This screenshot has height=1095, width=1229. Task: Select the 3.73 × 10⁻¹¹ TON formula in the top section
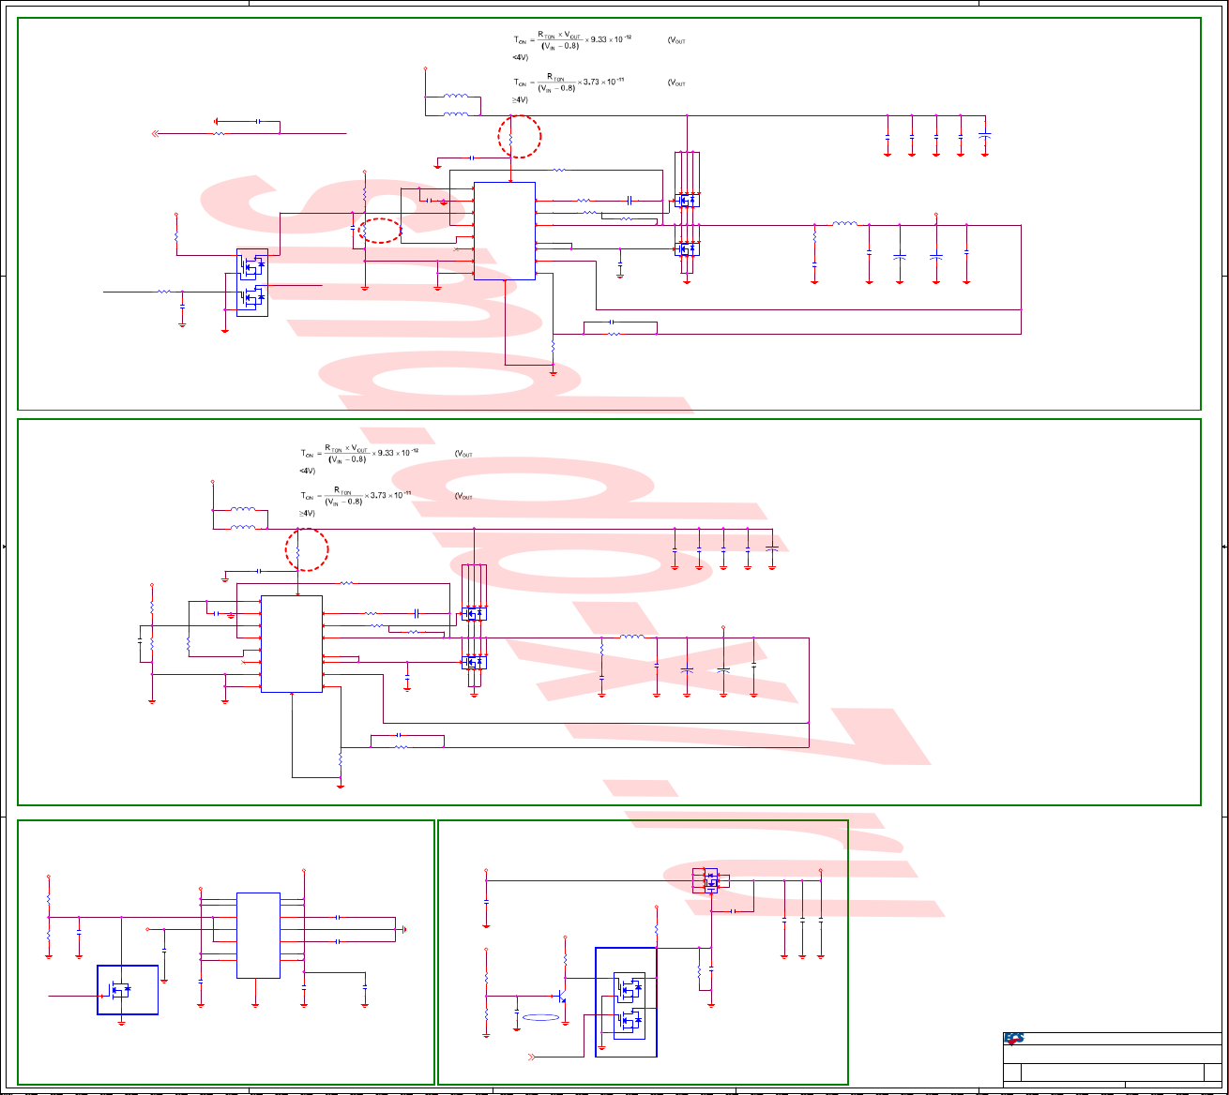click(569, 82)
